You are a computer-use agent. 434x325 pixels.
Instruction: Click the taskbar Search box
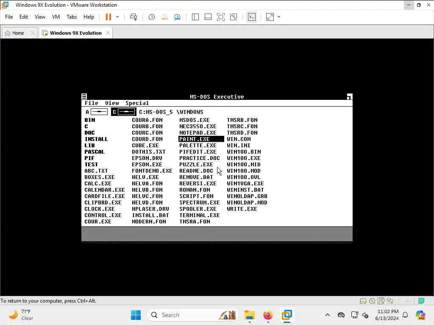[193, 315]
